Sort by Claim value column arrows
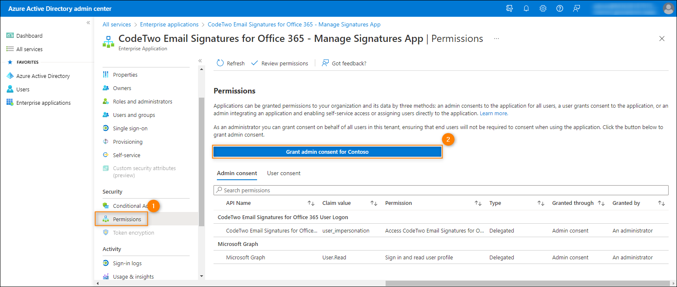 374,203
